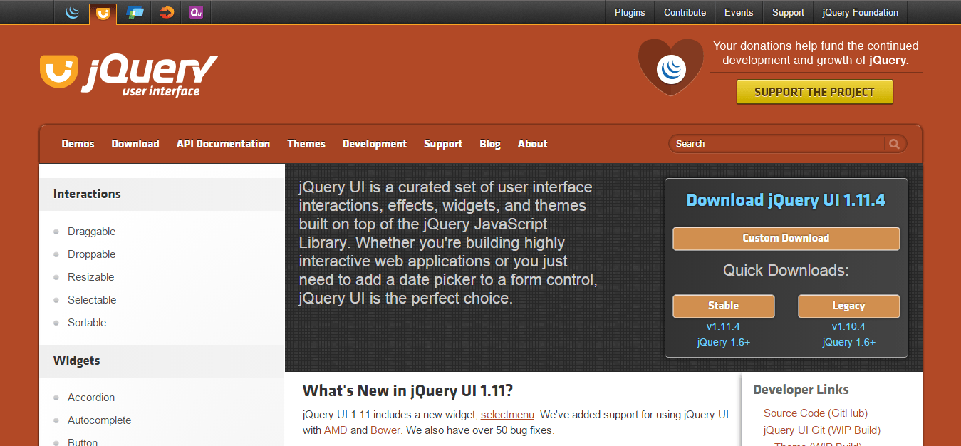Switch to the Blog section
The image size is (961, 446).
coord(490,143)
